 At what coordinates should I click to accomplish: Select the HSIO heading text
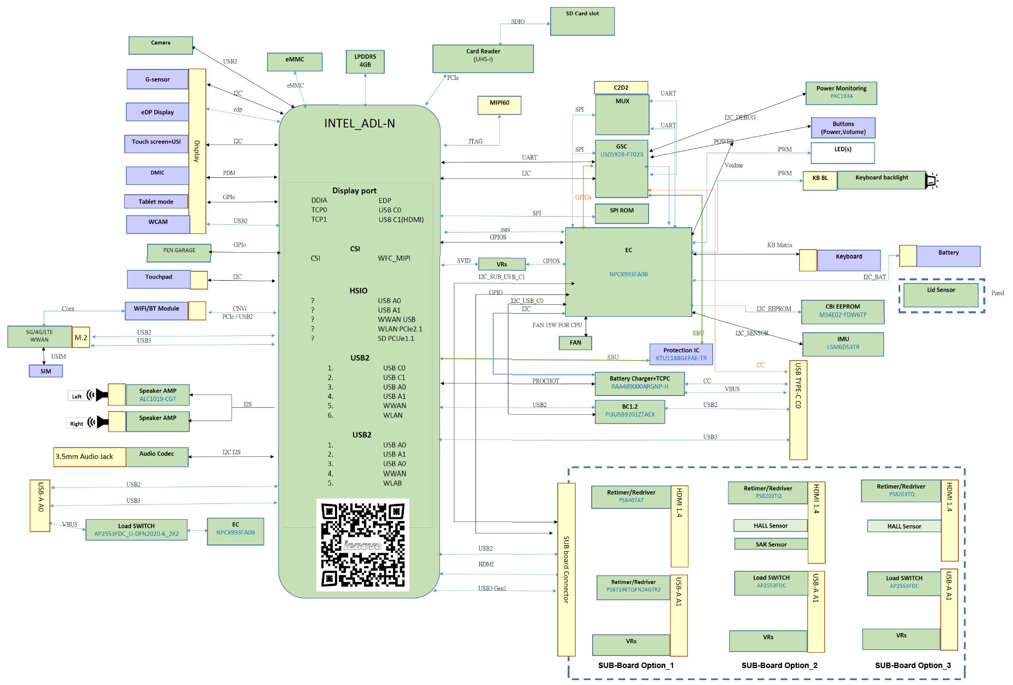tap(358, 291)
